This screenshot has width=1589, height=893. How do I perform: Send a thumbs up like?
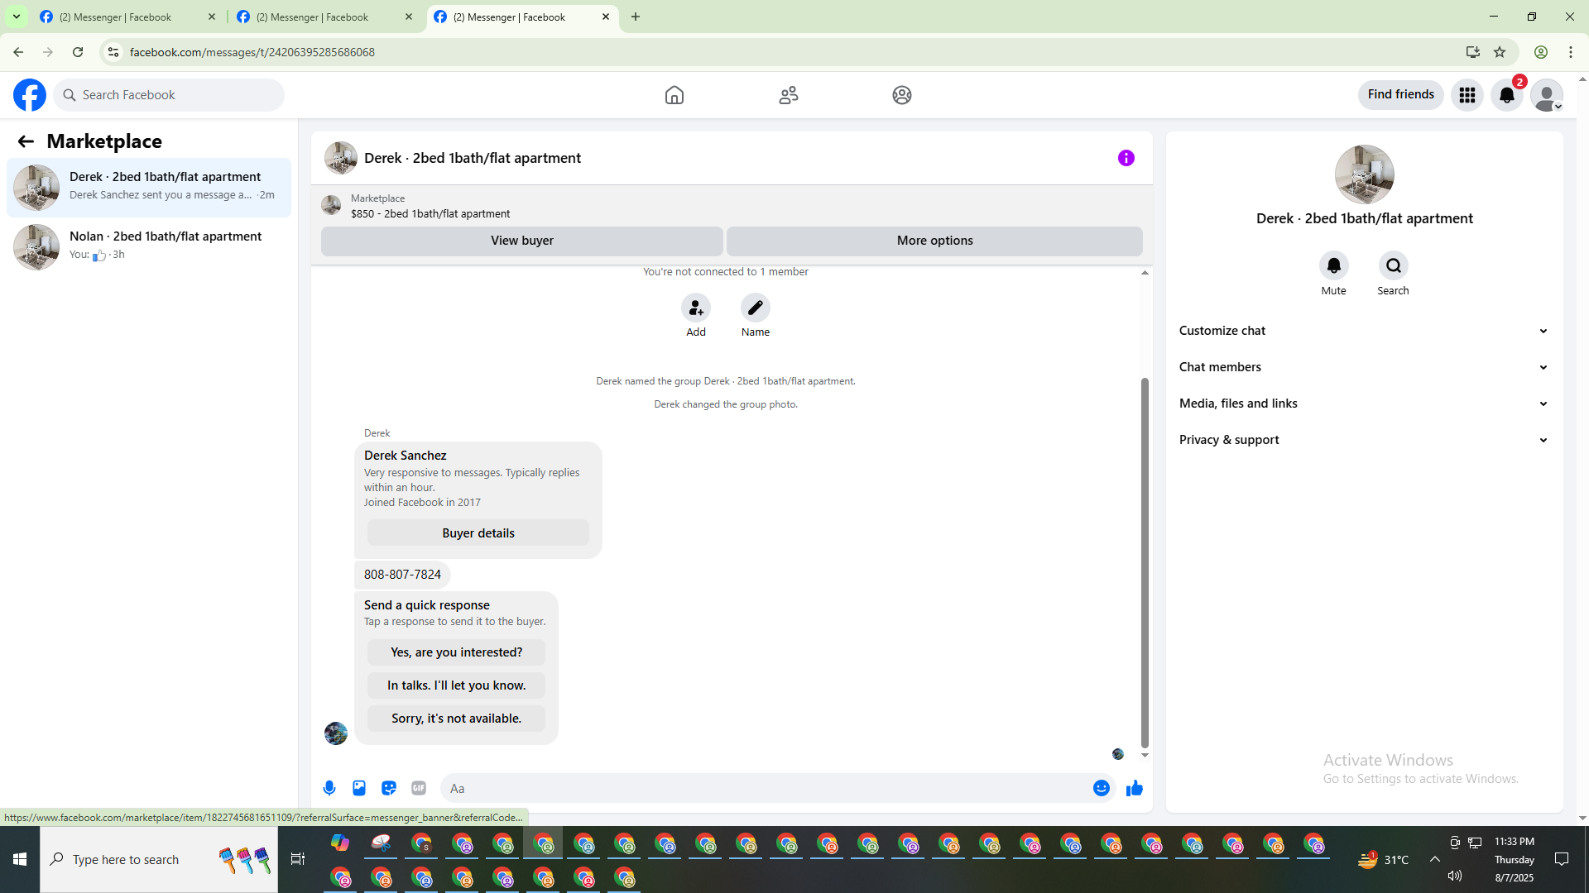[x=1135, y=788]
